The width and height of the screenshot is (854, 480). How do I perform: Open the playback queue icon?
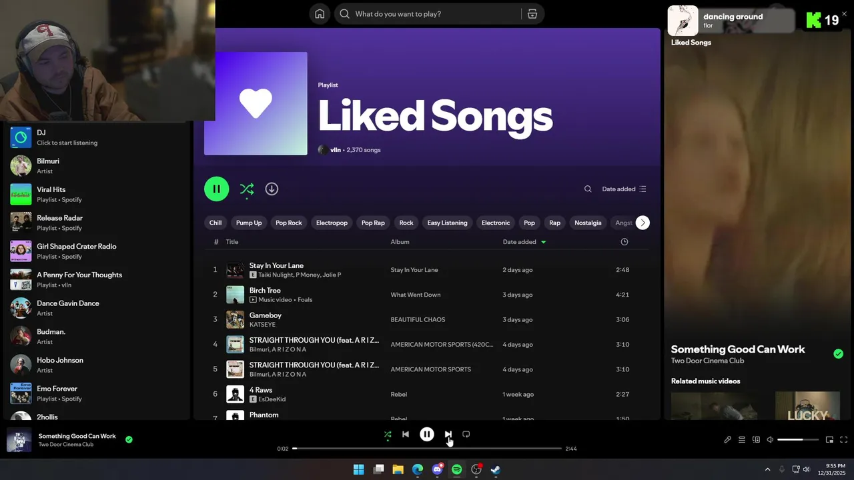click(x=742, y=439)
